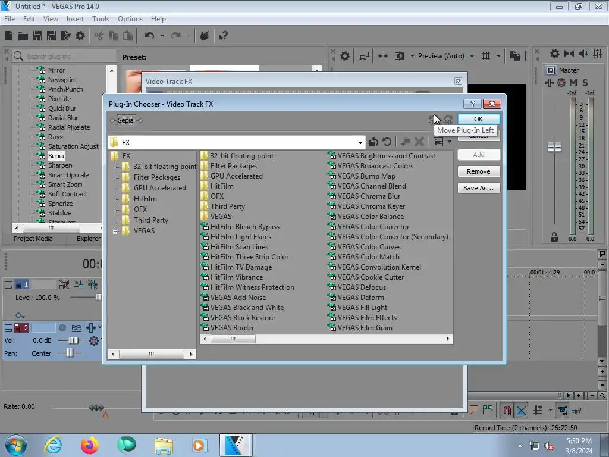Image resolution: width=609 pixels, height=457 pixels.
Task: Adjust the Master bus fader handle
Action: tap(554, 148)
